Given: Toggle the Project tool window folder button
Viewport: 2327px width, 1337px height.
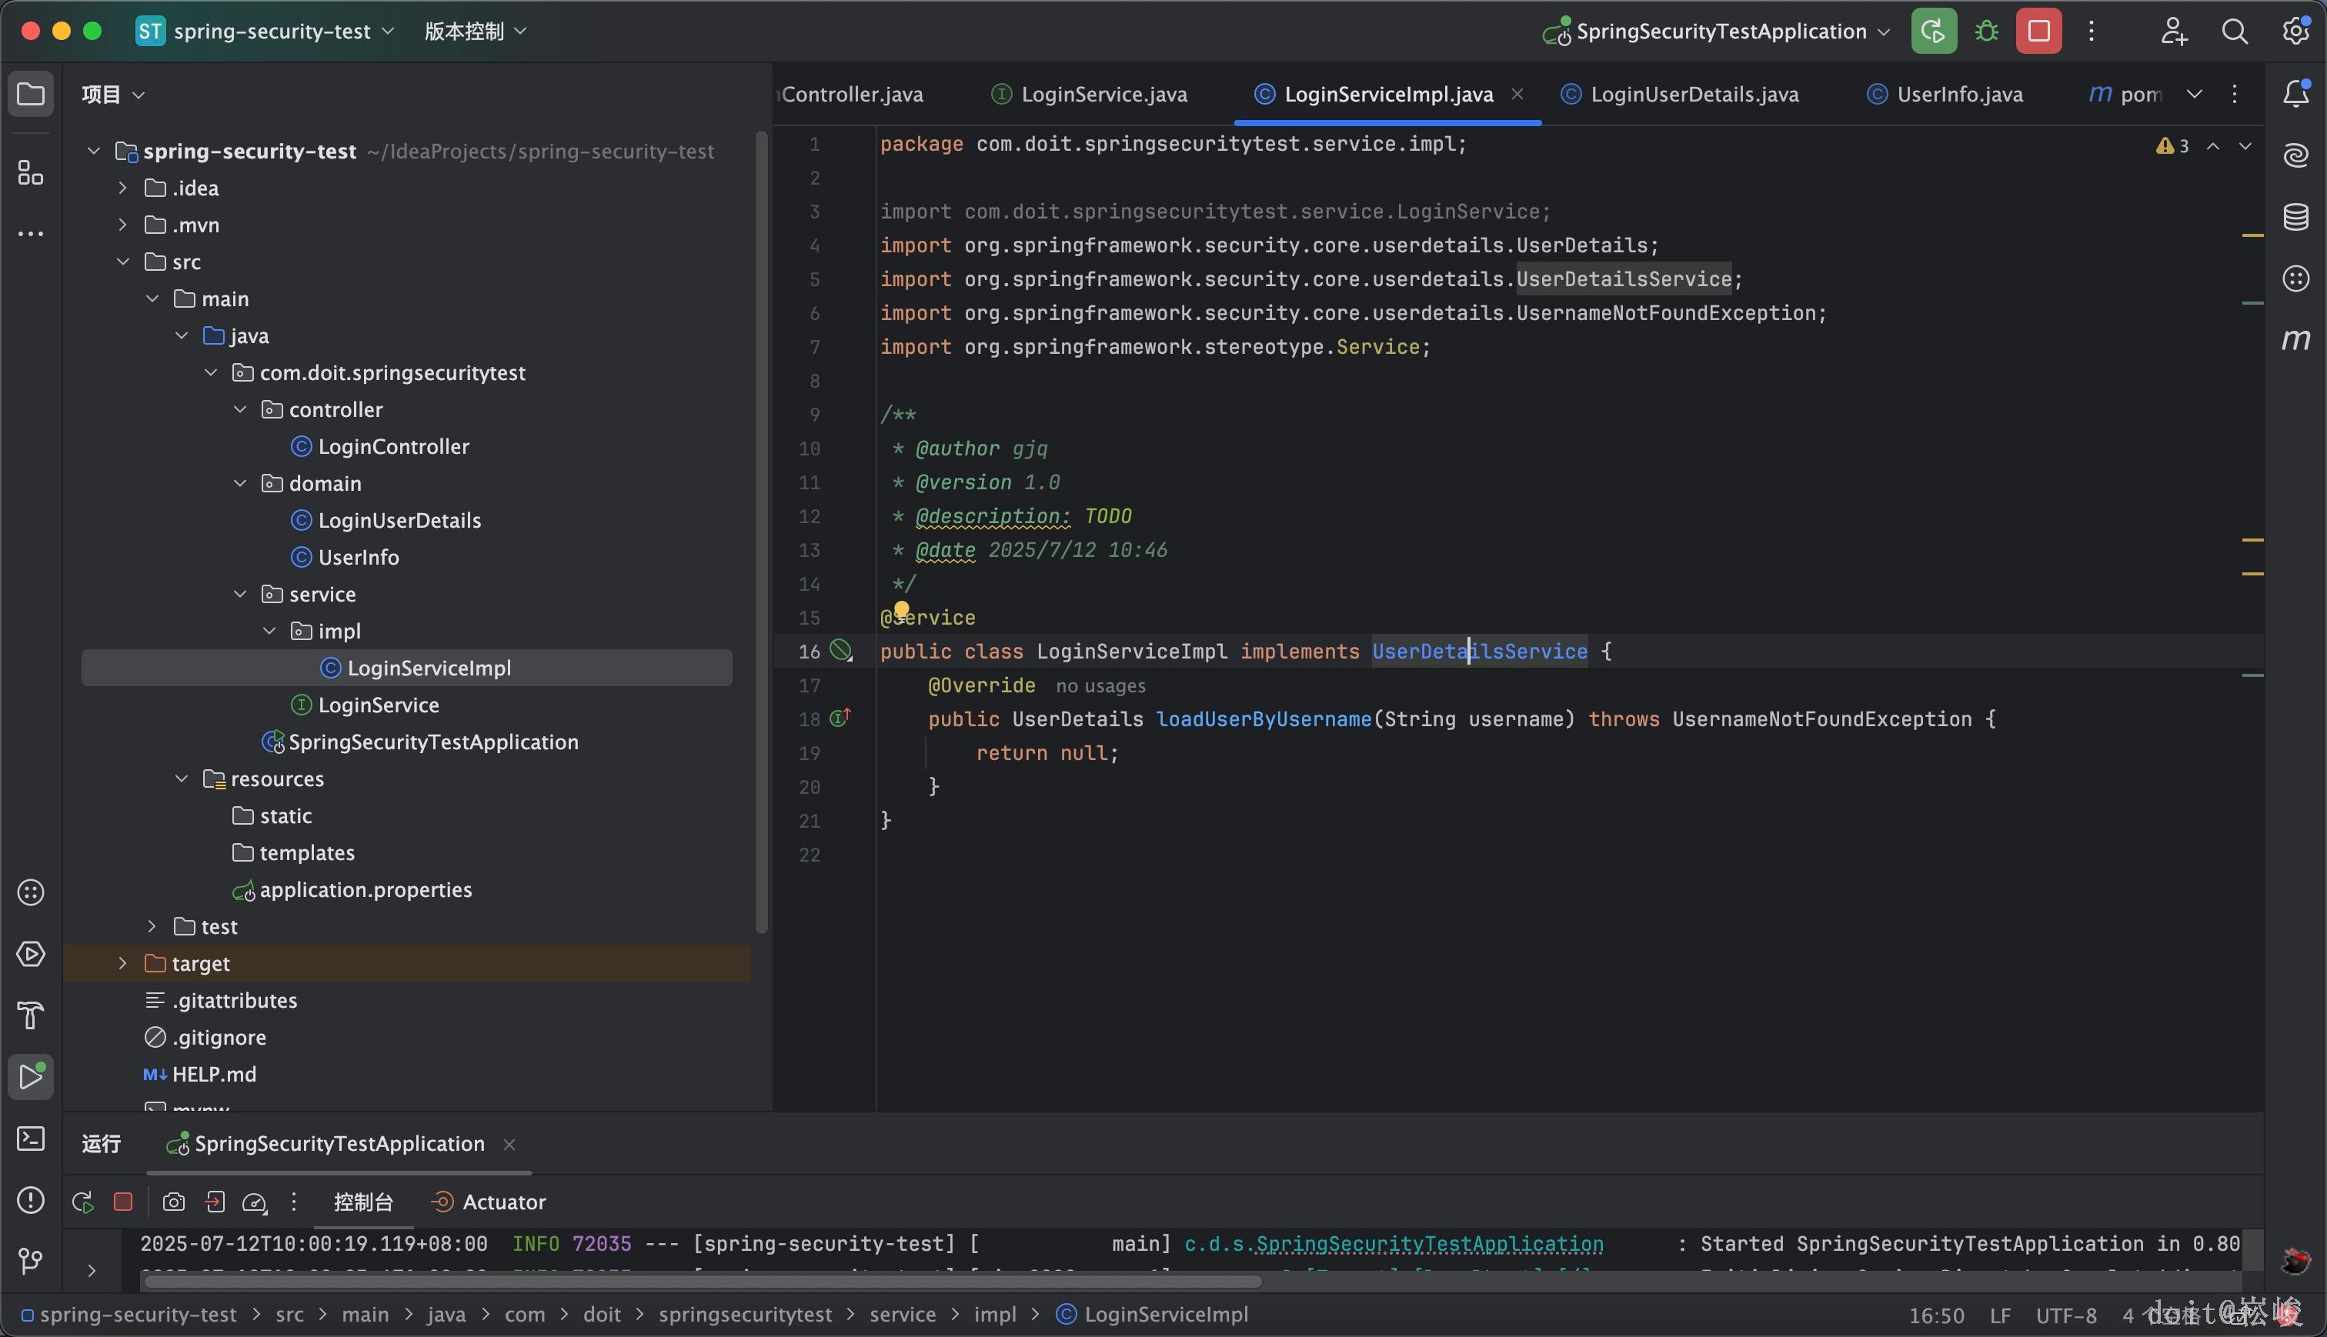Looking at the screenshot, I should pyautogui.click(x=32, y=94).
